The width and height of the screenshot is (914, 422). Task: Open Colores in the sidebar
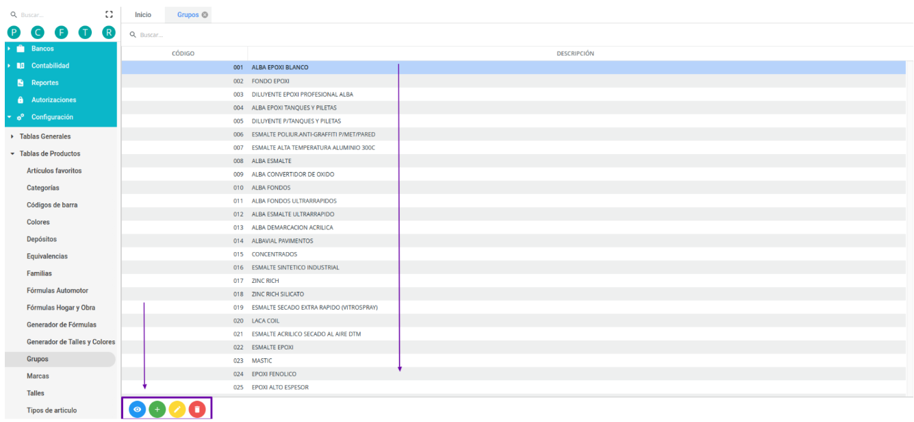coord(38,222)
